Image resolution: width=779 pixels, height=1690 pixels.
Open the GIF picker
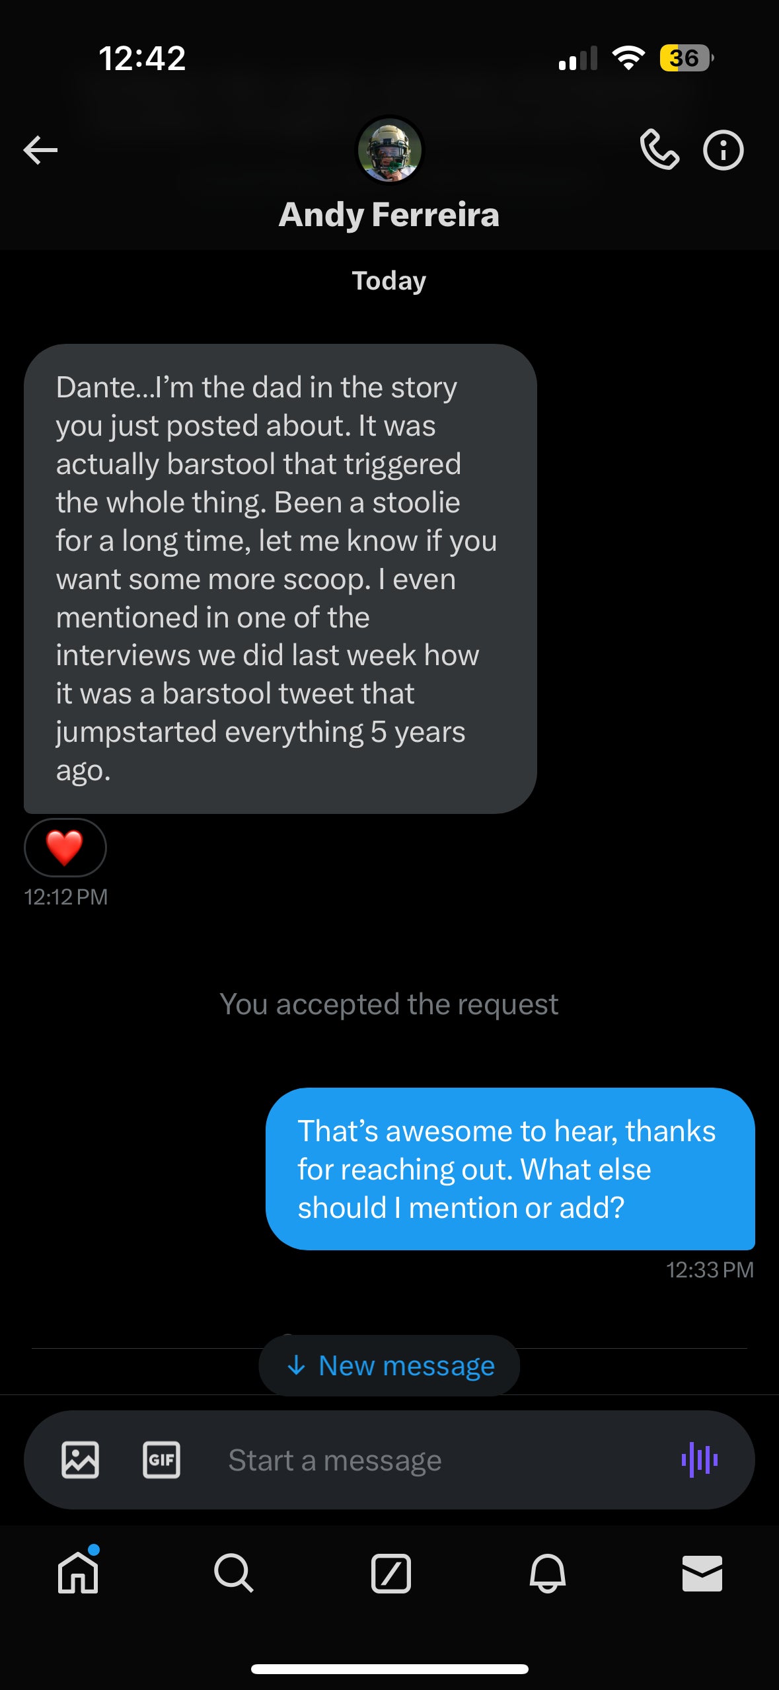tap(161, 1460)
